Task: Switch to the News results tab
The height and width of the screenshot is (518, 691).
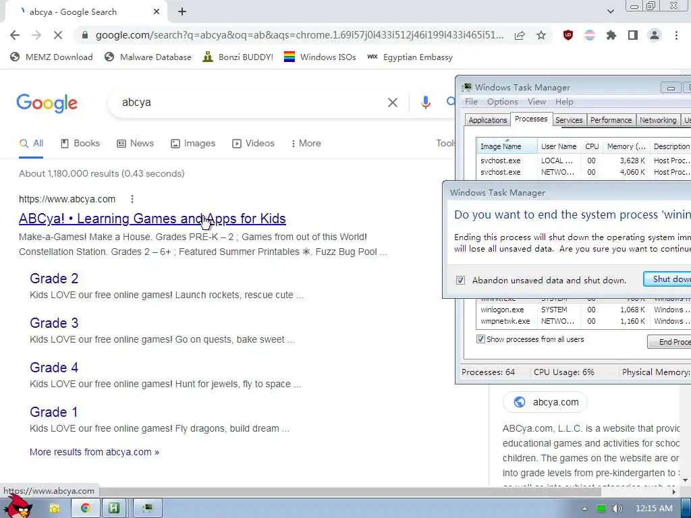Action: coord(135,143)
